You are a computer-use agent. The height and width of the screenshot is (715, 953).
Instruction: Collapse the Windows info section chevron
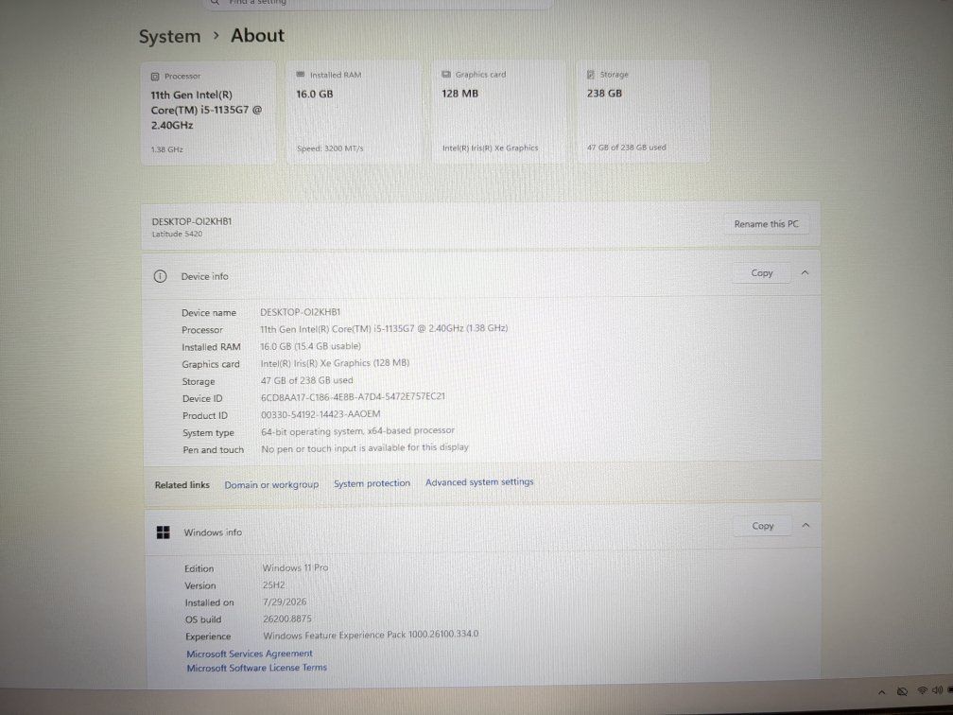pyautogui.click(x=806, y=525)
